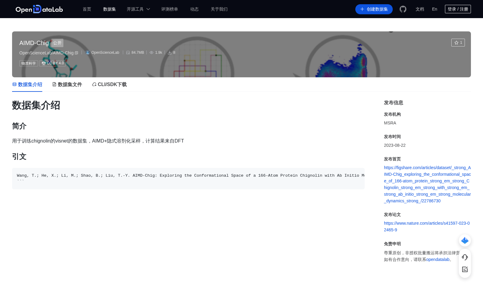483x302 pixels.
Task: Open 动态 navigation item
Action: coord(194,9)
